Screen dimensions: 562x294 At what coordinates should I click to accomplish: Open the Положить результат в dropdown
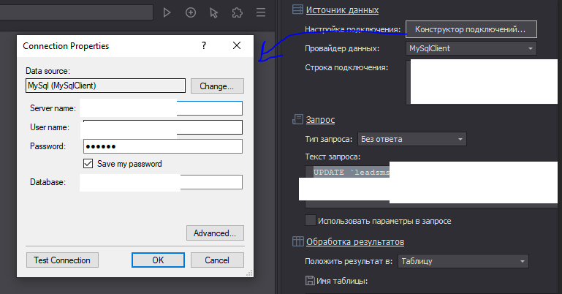[x=463, y=261]
